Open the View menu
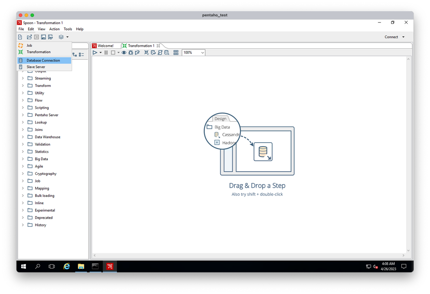 click(x=42, y=29)
